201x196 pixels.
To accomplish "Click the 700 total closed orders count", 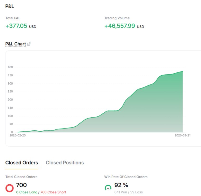I will click(21, 185).
